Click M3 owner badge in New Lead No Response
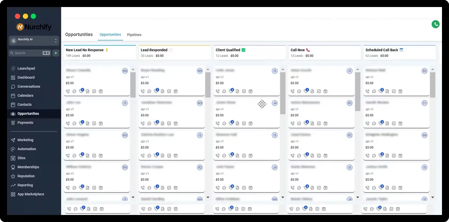The height and width of the screenshot is (222, 449). point(125,135)
